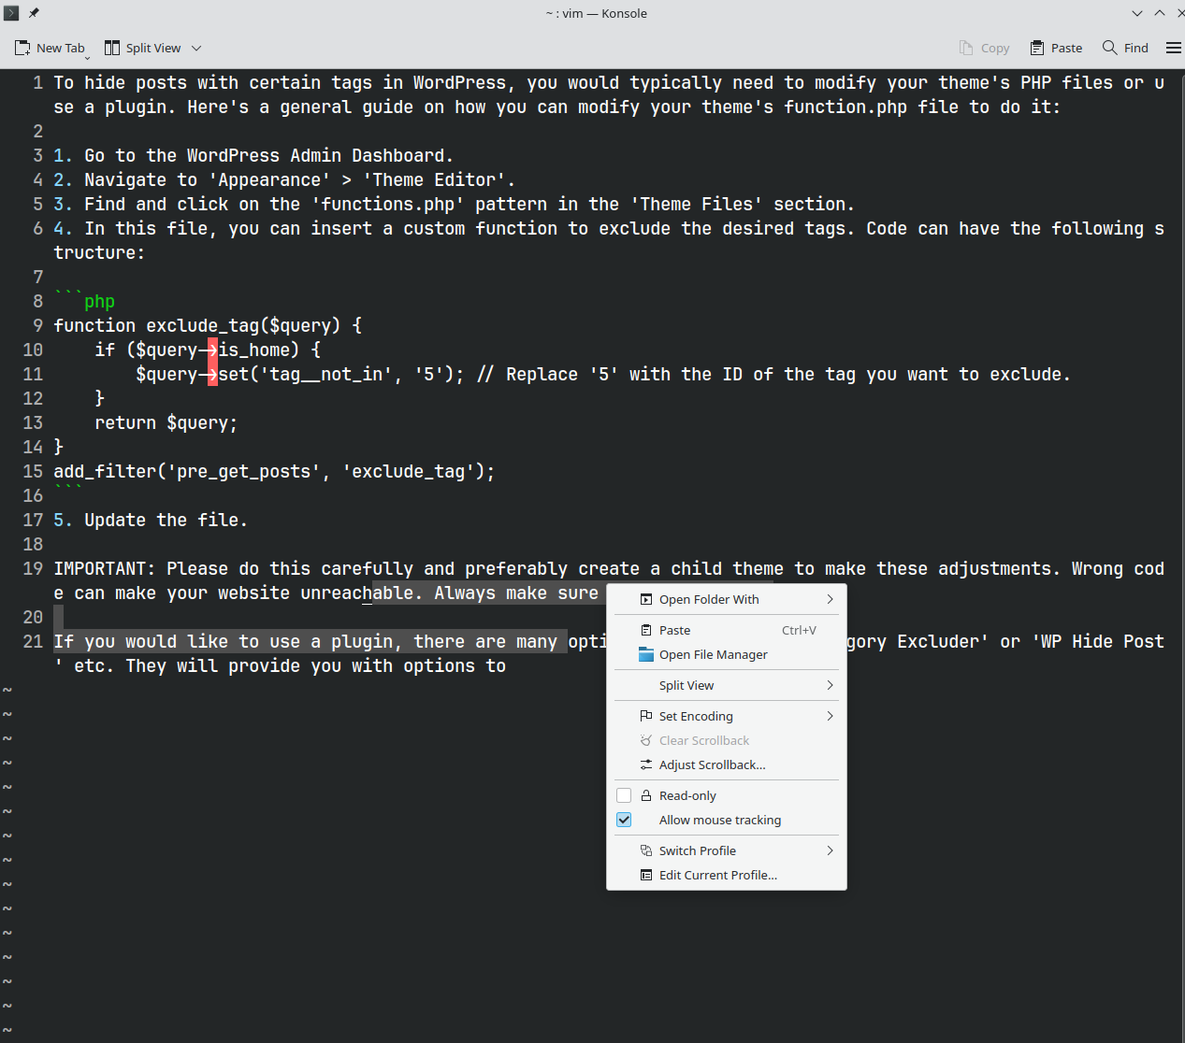The image size is (1185, 1043).
Task: Click the Open File Manager folder icon
Action: tap(646, 654)
